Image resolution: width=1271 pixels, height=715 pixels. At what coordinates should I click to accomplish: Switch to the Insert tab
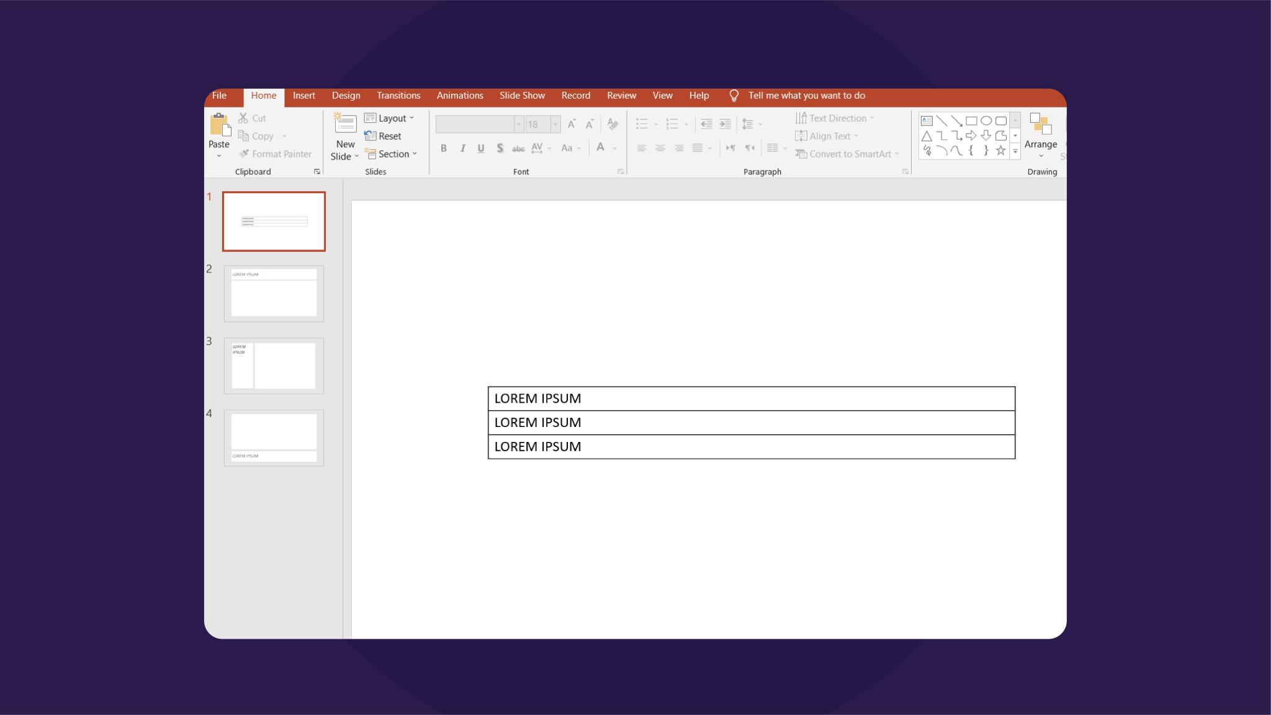[303, 96]
